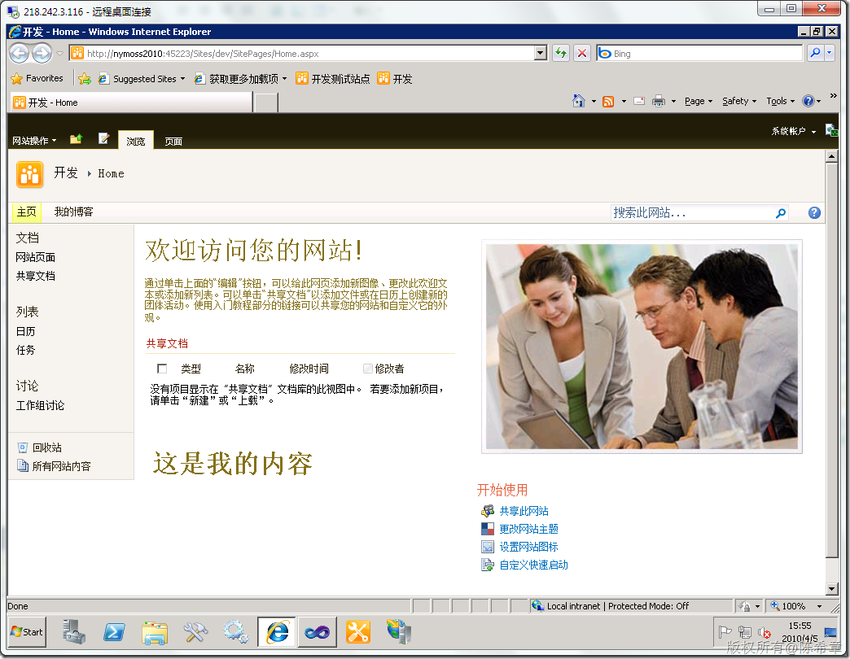Viewport: 850px width, 659px height.
Task: Click the Start button
Action: pos(27,632)
